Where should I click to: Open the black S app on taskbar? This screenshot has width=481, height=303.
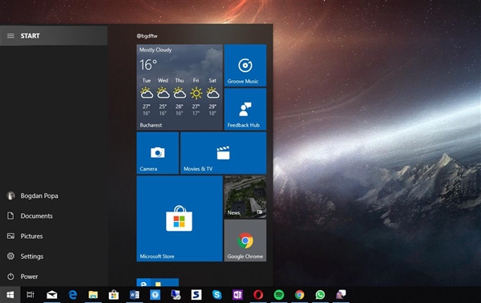196,295
